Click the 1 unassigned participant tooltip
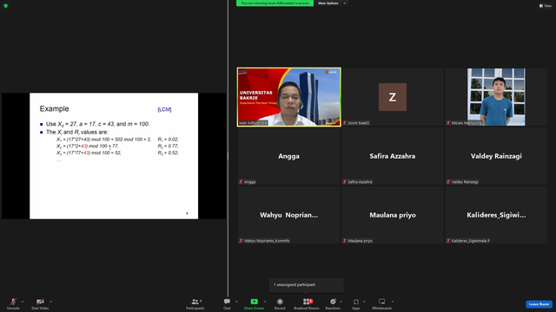Image resolution: width=556 pixels, height=312 pixels. coord(307,285)
